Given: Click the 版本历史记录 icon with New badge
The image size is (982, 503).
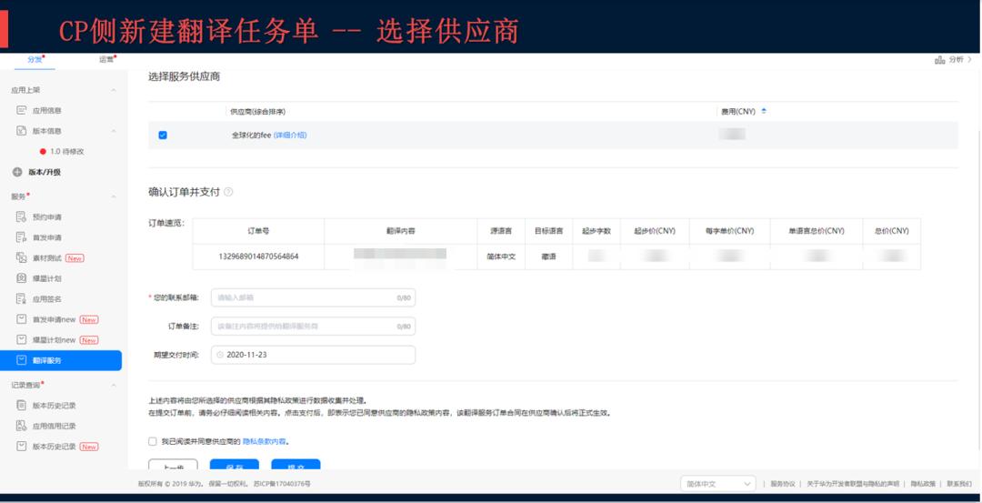Looking at the screenshot, I should 21,447.
